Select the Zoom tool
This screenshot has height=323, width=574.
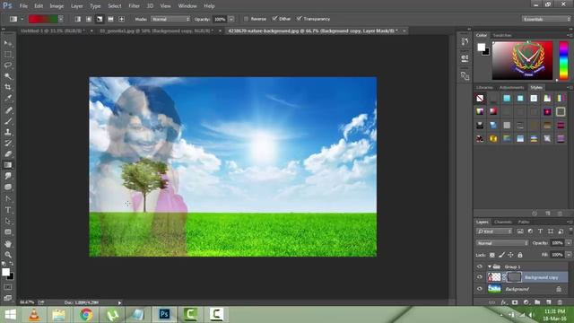tap(8, 255)
